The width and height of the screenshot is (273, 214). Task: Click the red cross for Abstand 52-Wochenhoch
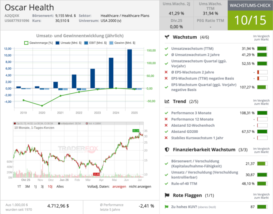pos(166,125)
